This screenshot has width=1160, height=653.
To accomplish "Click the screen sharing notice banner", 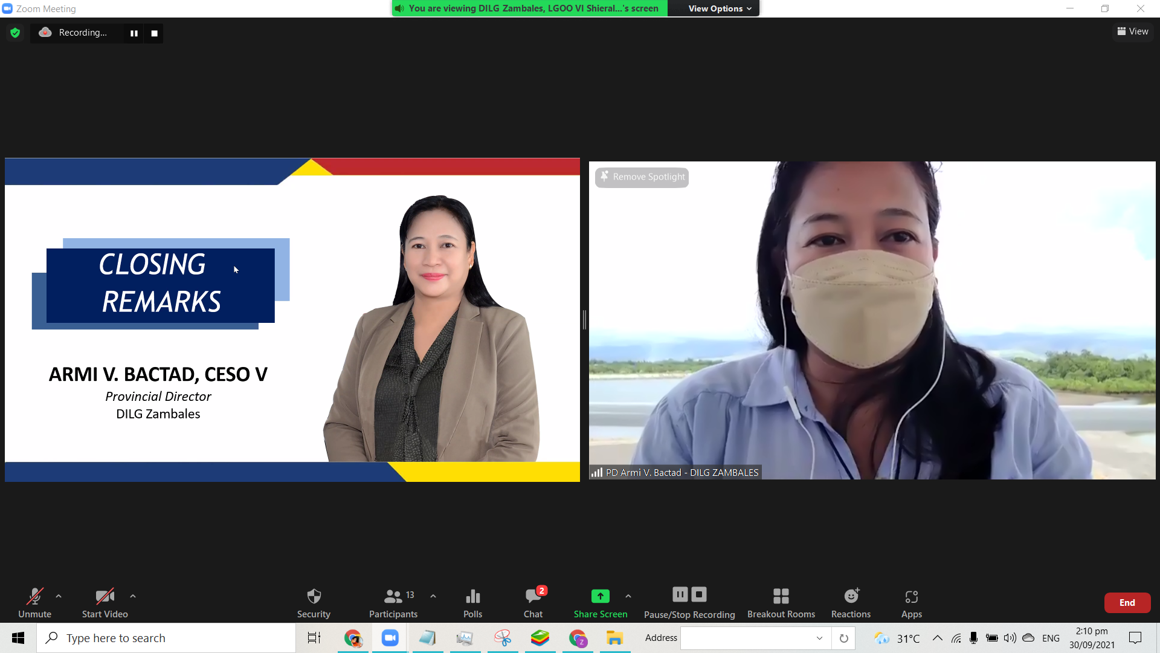I will (530, 8).
